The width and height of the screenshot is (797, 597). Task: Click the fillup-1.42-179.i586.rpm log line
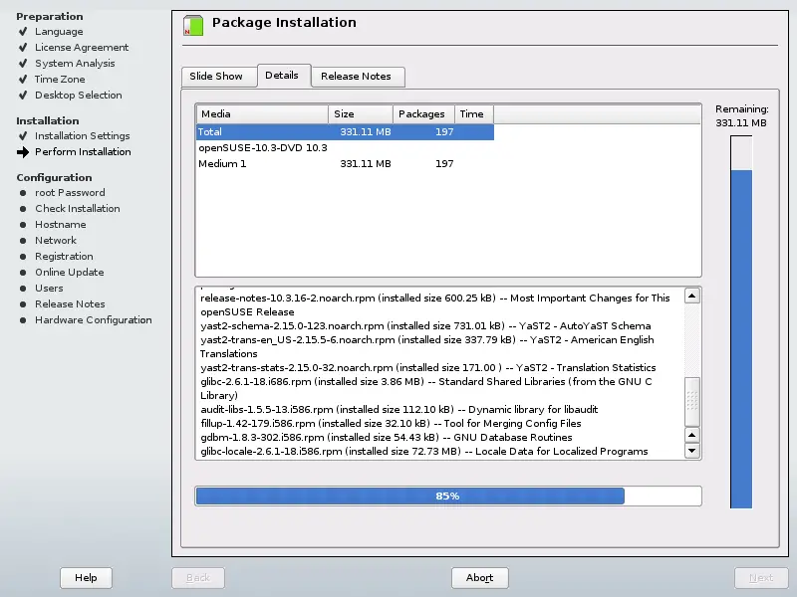click(x=391, y=424)
